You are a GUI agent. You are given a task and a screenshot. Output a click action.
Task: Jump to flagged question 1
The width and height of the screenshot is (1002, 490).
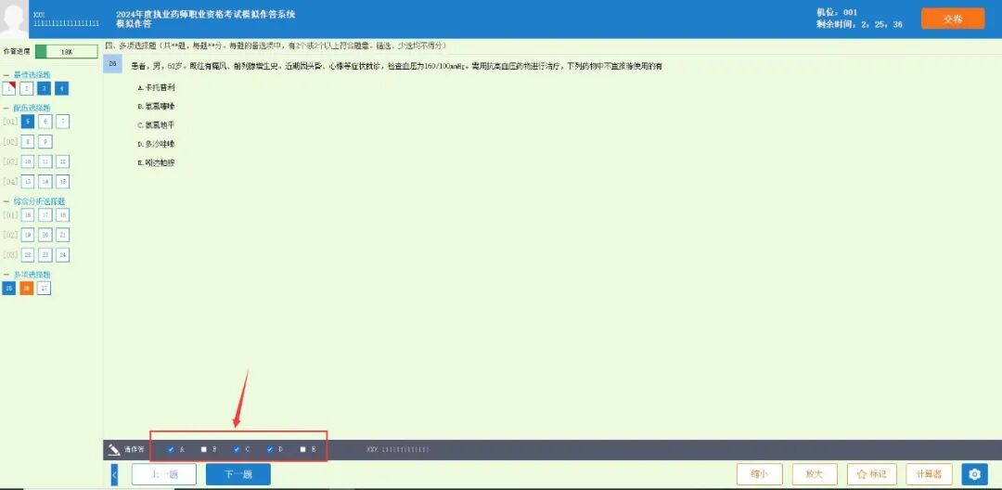(x=9, y=89)
